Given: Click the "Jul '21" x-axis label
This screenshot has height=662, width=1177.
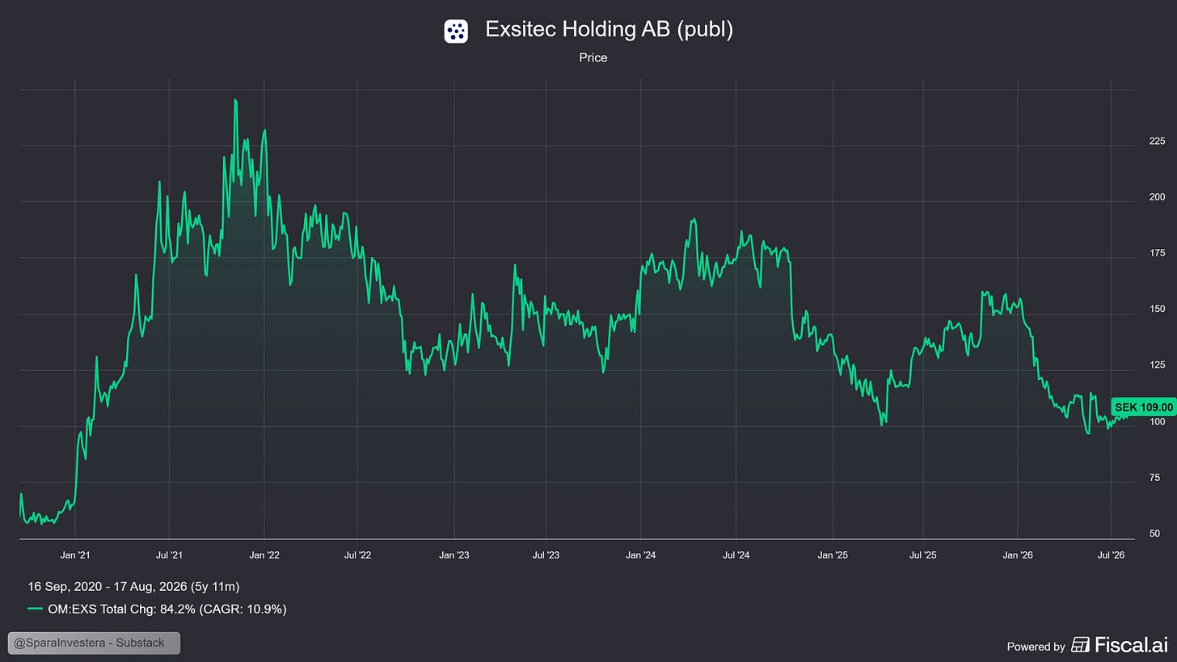Looking at the screenshot, I should click(x=169, y=554).
